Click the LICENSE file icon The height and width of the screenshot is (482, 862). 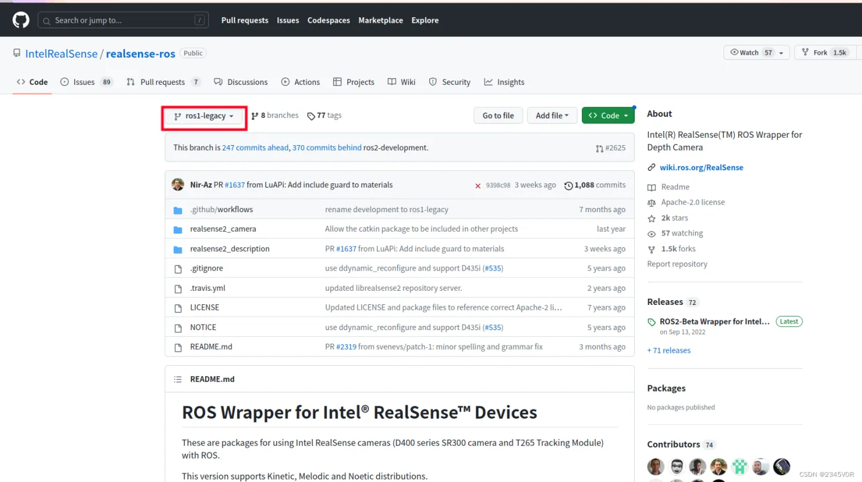[178, 308]
